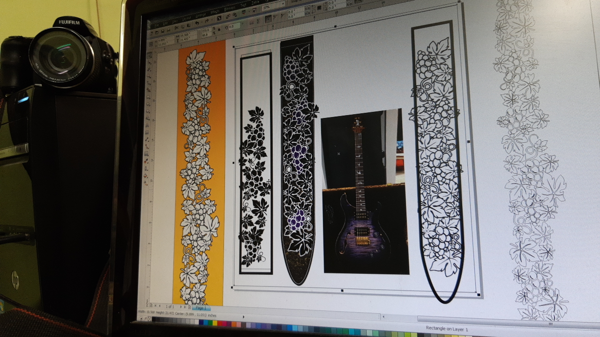The image size is (600, 337).
Task: Open the Arrange menu
Action: (200, 14)
